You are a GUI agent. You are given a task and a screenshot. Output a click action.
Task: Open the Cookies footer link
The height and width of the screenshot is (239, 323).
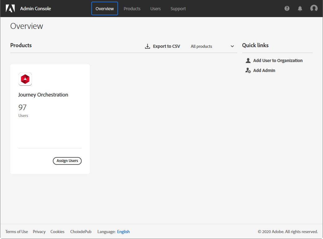click(57, 232)
